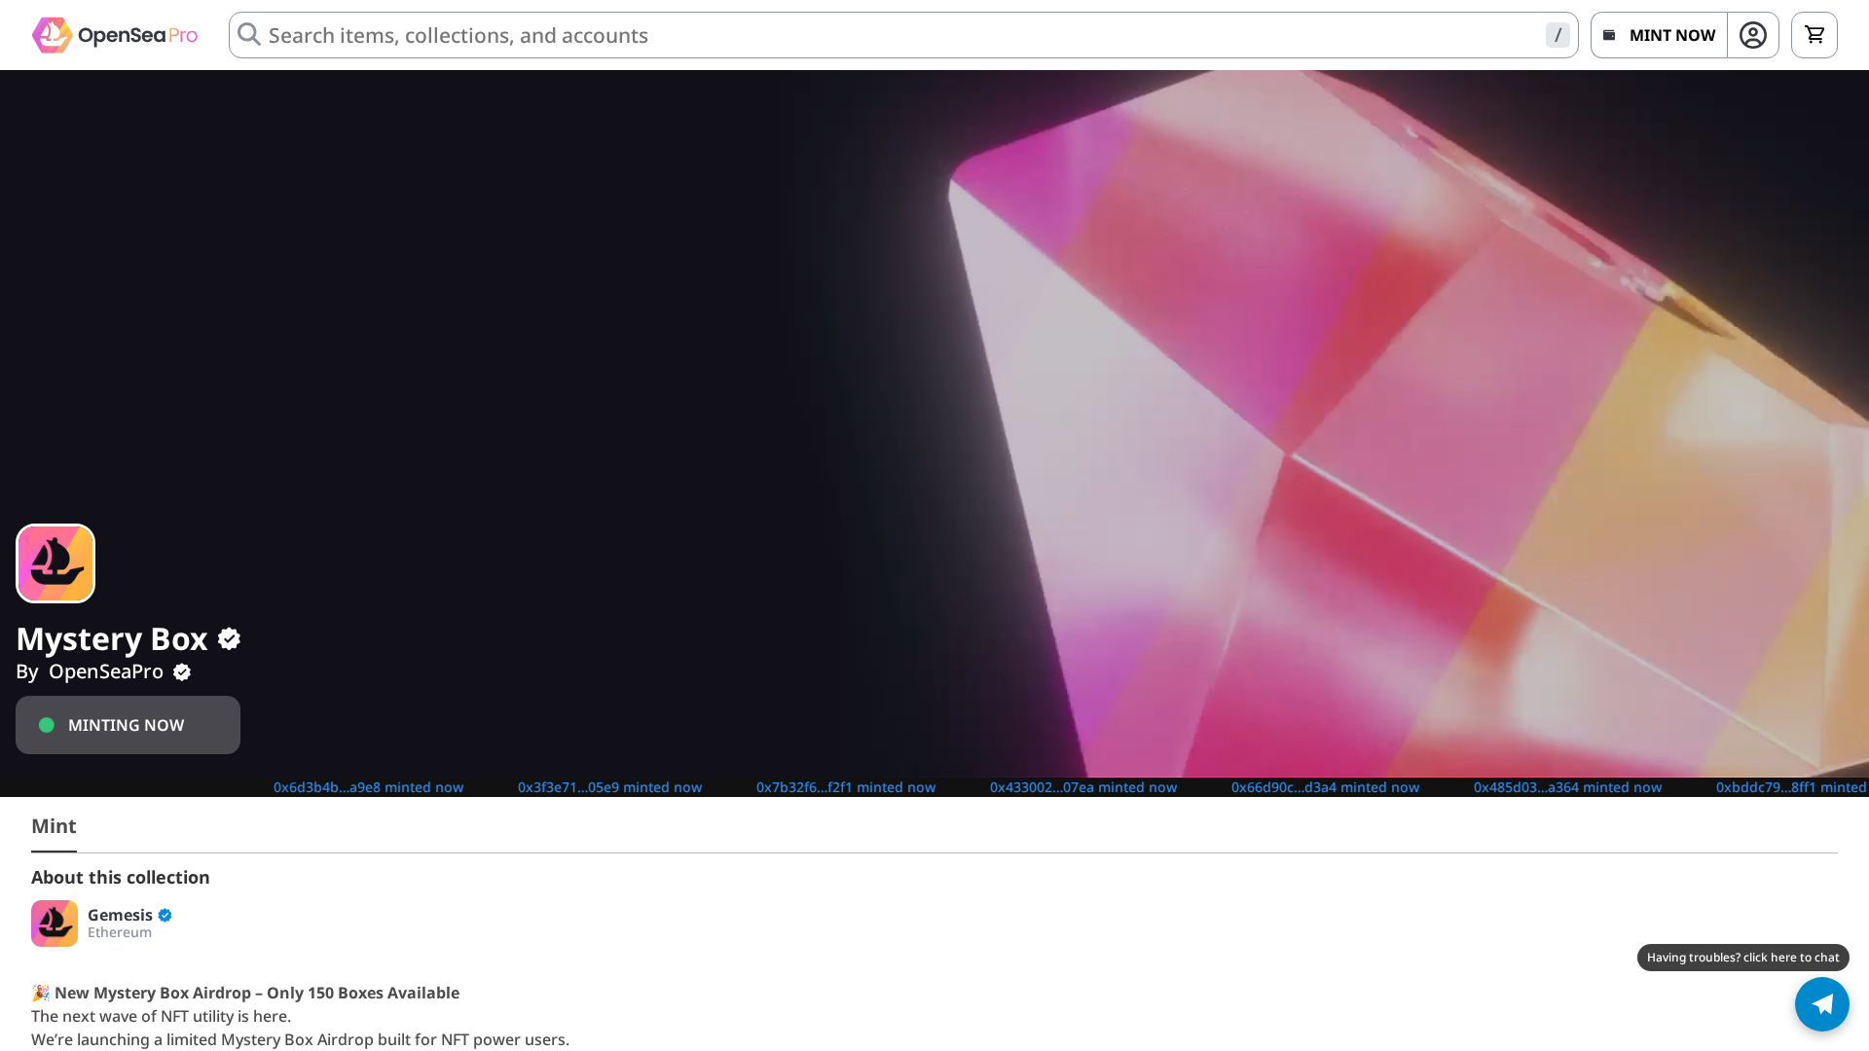
Task: Click Having troubles chat tooltip
Action: 1742,958
